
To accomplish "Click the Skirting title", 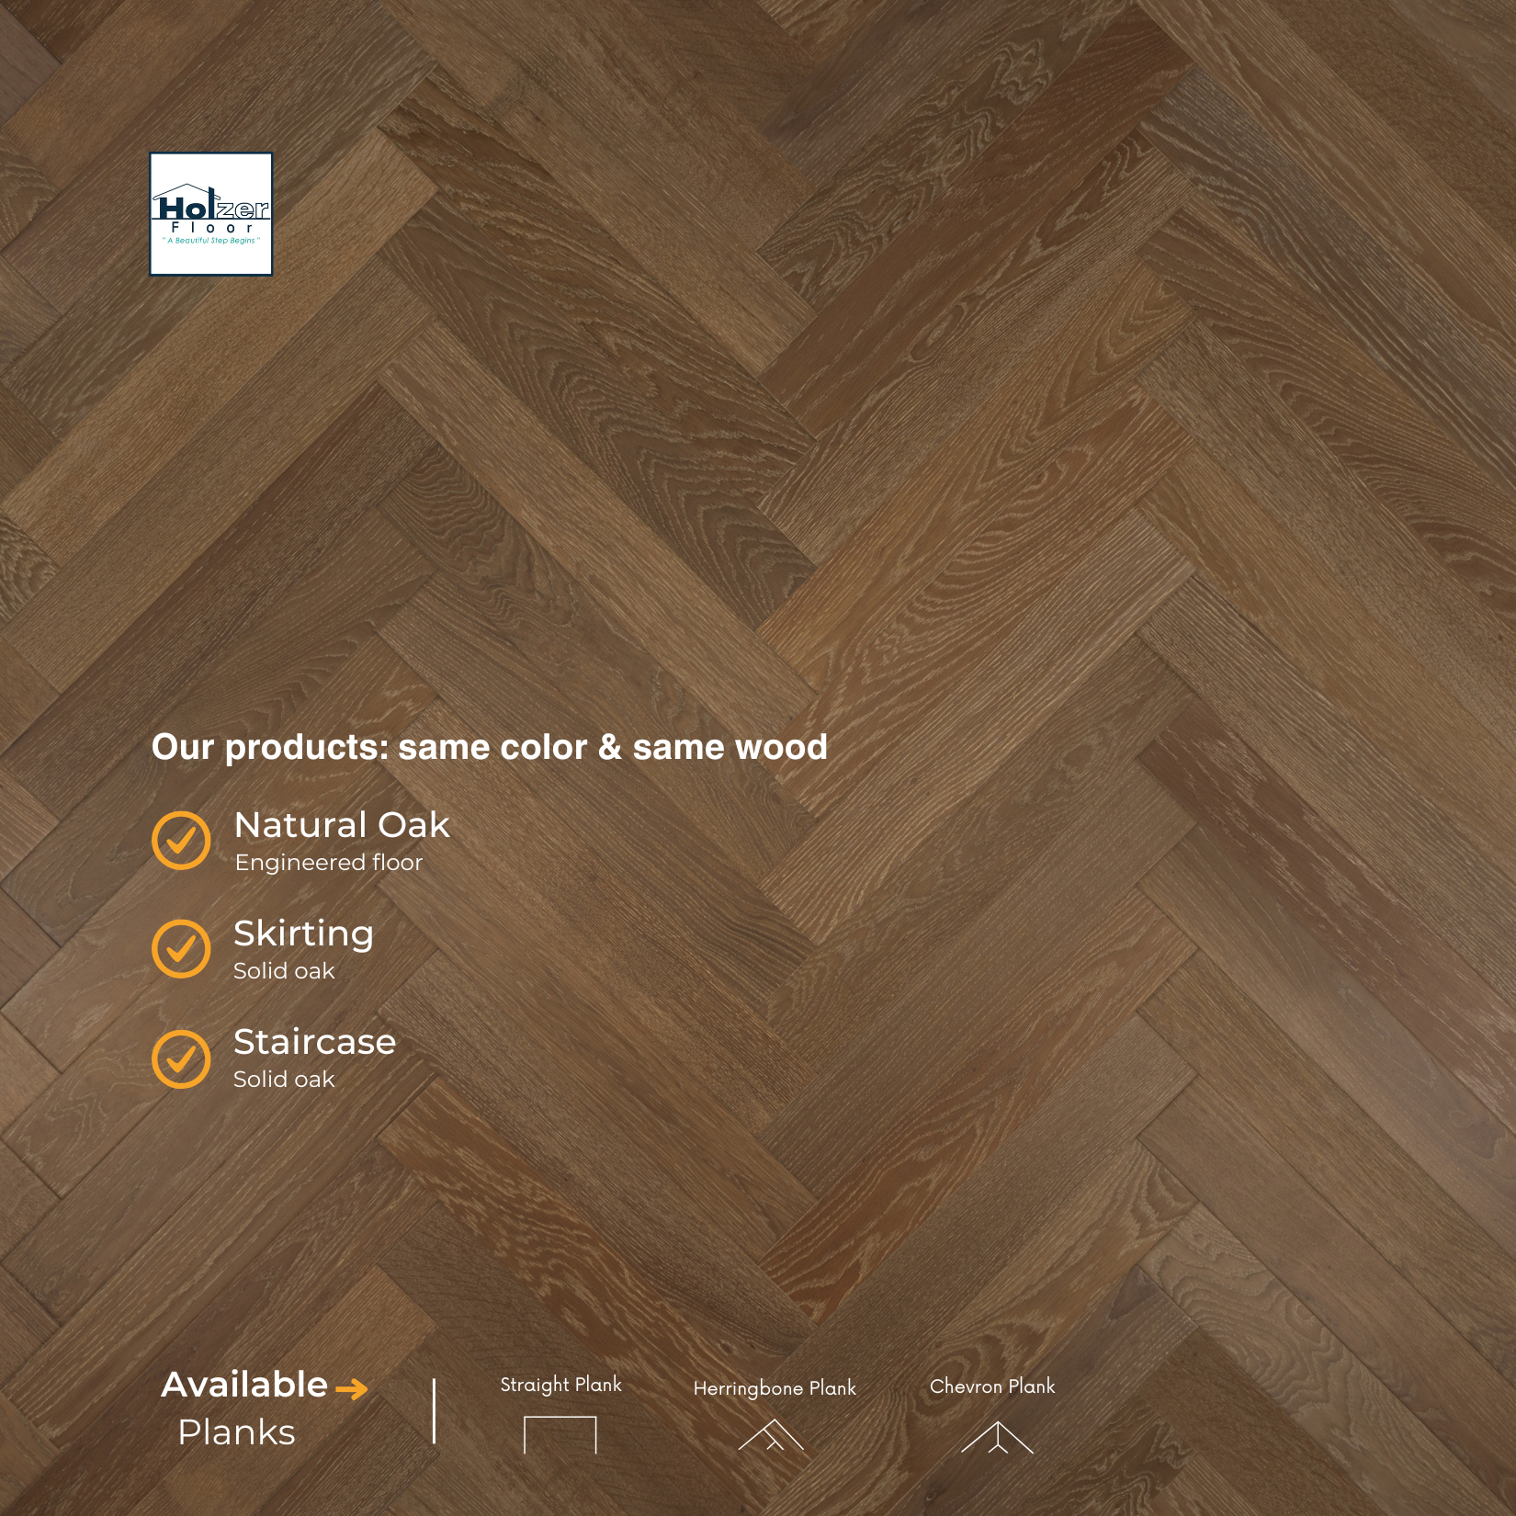I will coord(303,933).
